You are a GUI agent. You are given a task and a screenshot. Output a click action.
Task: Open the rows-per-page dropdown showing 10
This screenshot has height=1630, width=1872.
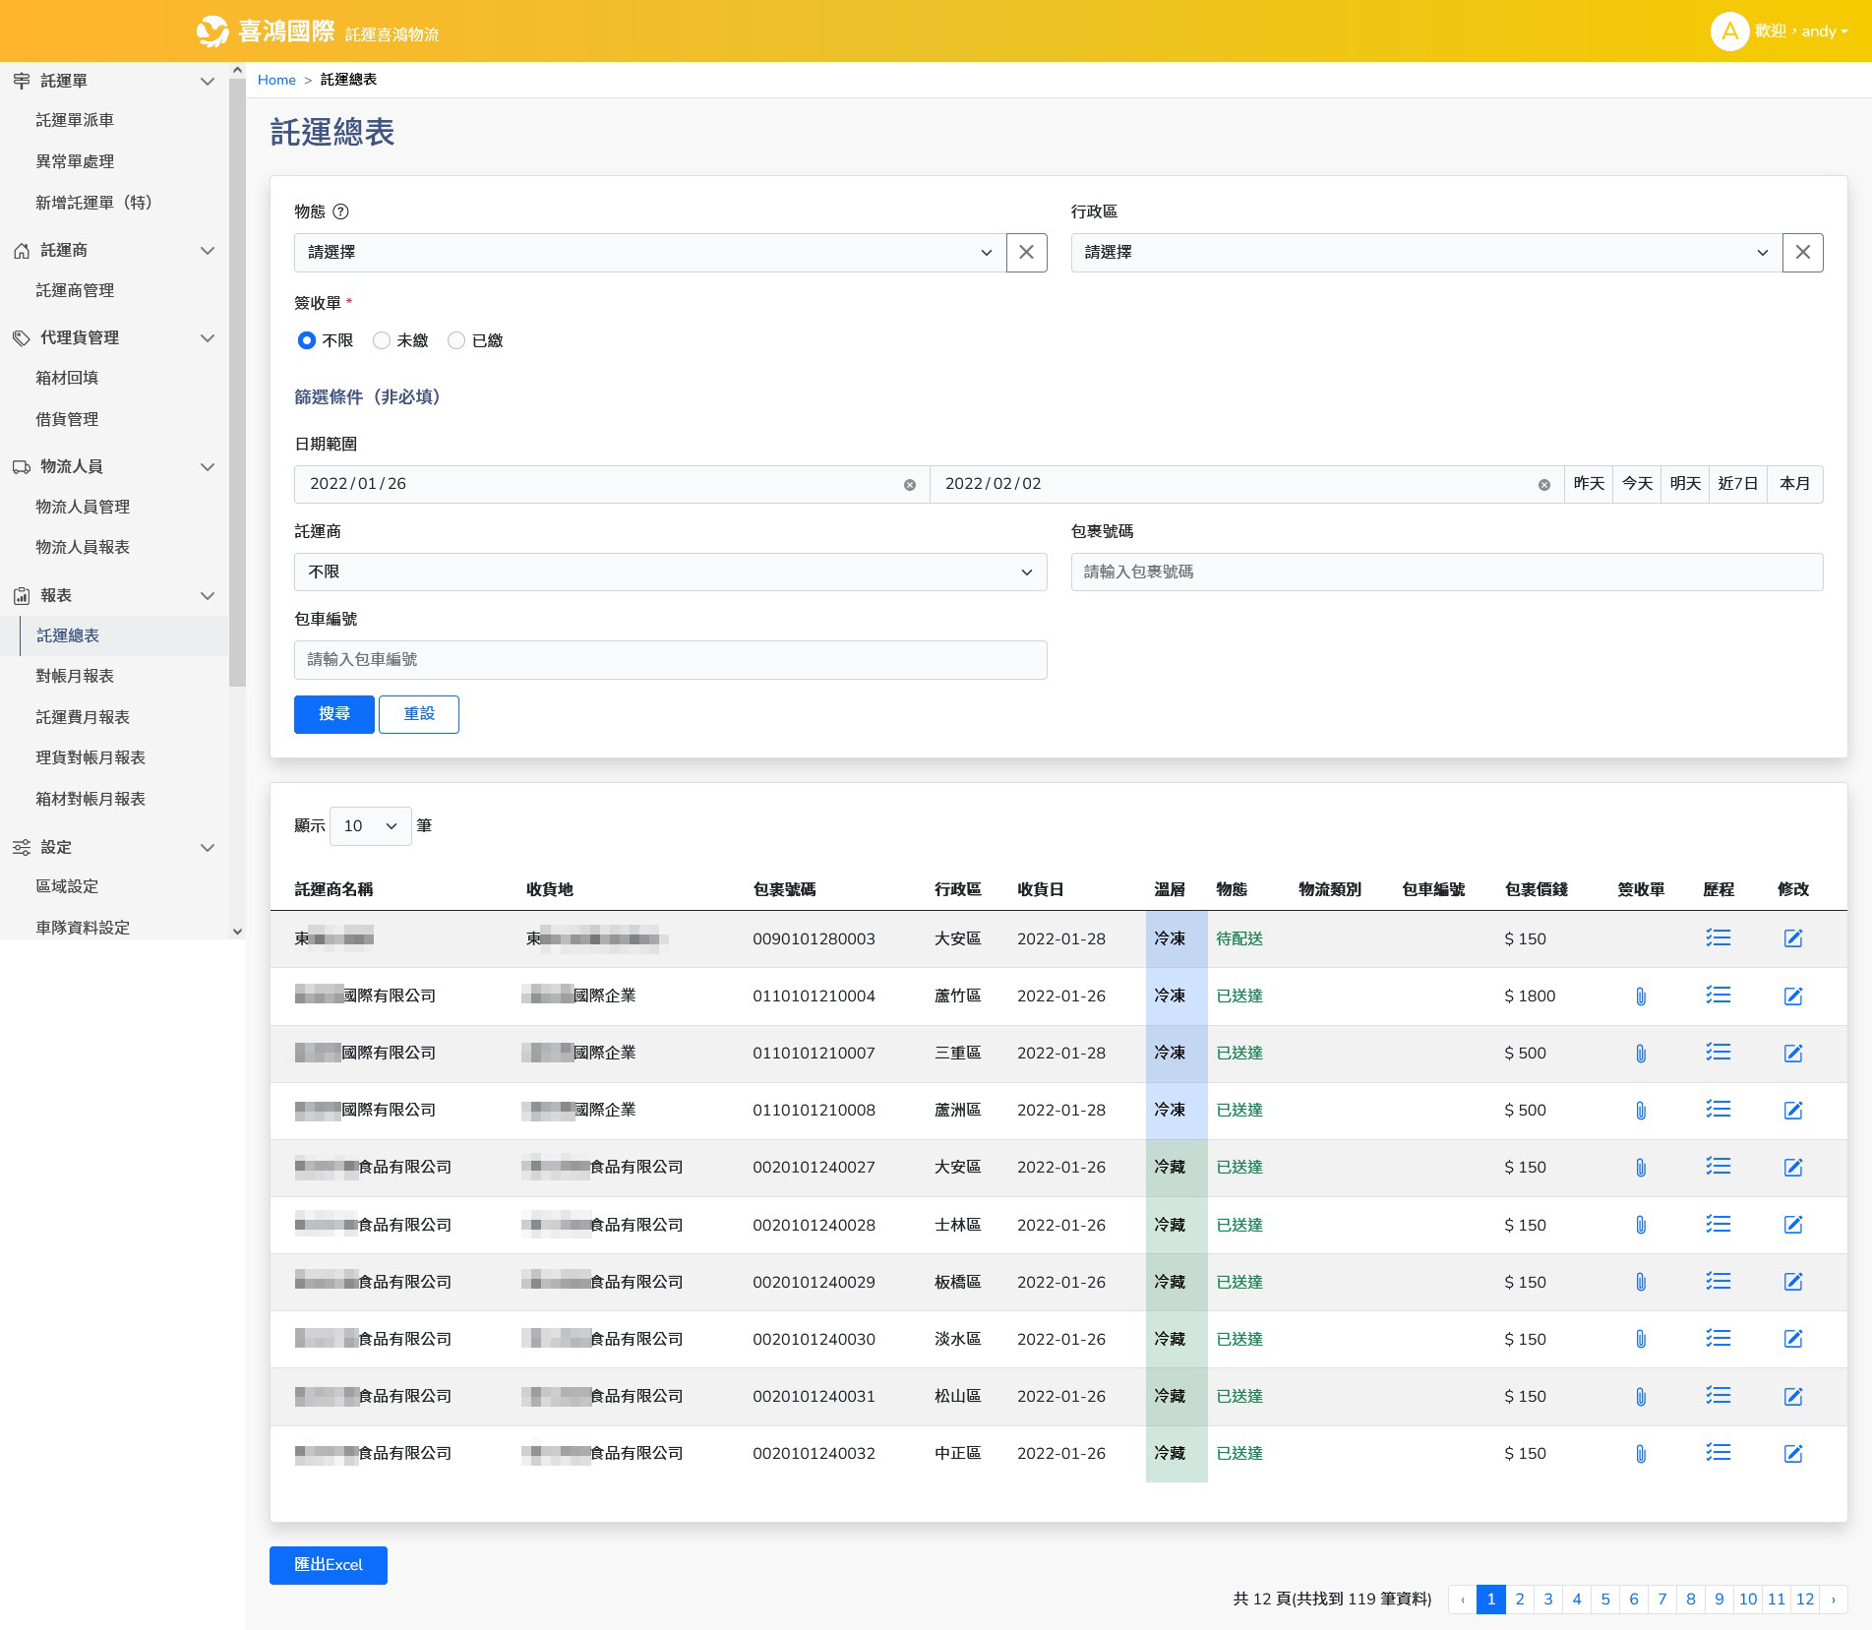pos(370,826)
